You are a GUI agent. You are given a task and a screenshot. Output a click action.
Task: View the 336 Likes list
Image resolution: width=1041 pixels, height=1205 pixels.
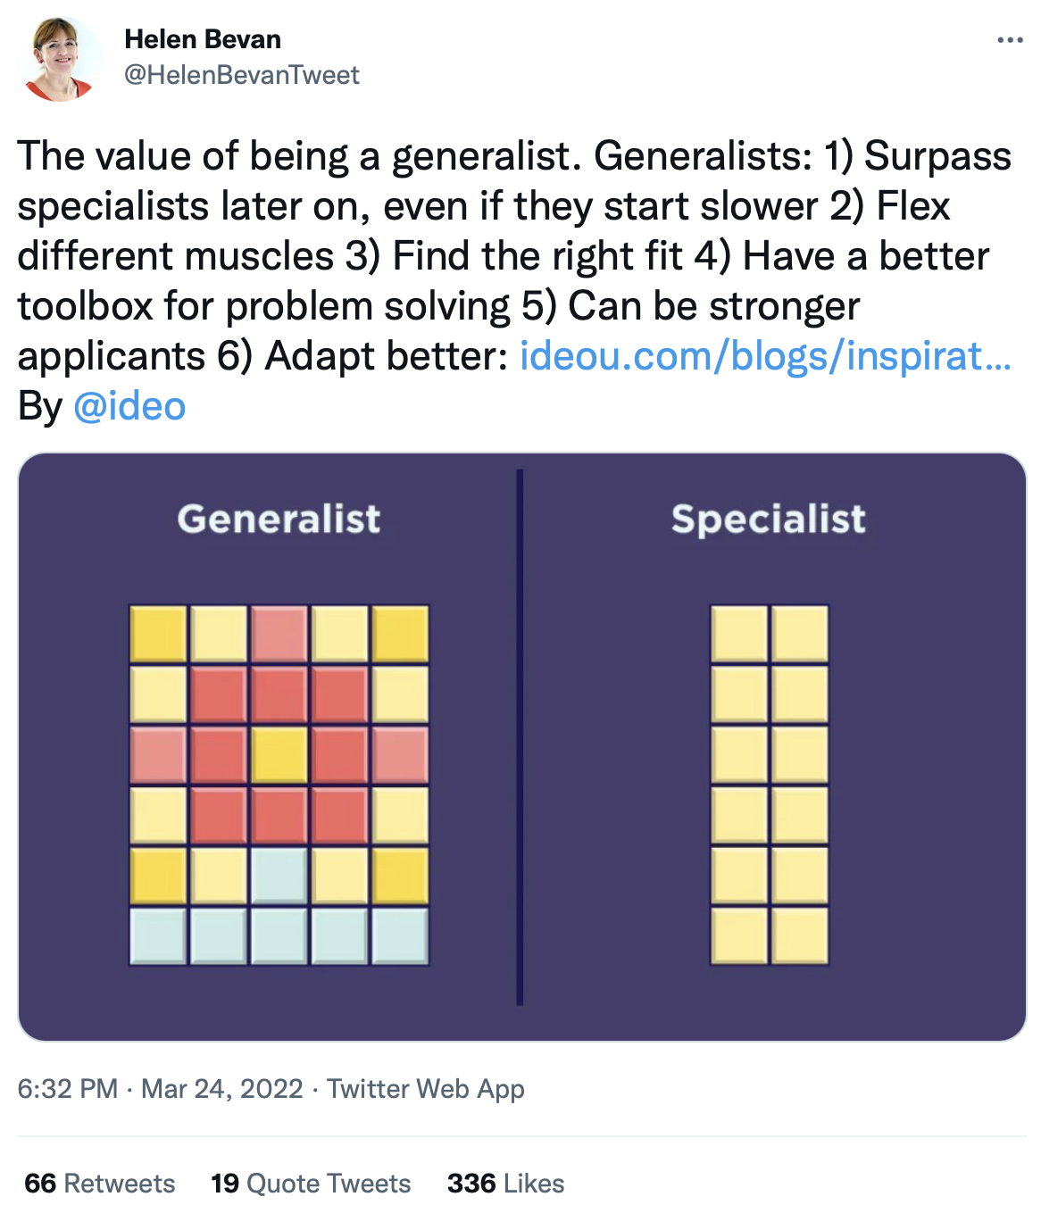[506, 1184]
